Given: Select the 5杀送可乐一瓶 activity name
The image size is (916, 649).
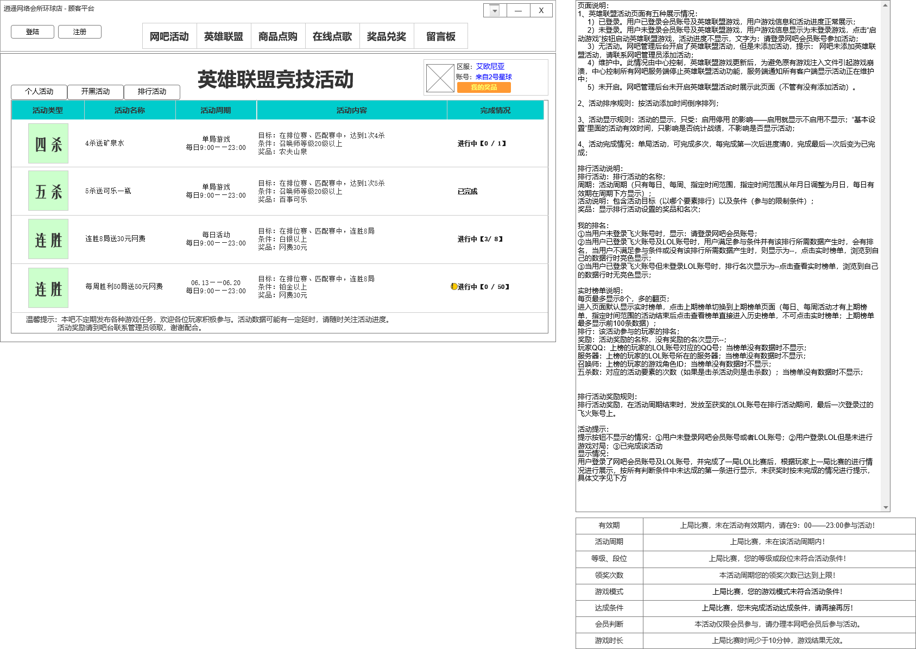Looking at the screenshot, I should coord(108,191).
